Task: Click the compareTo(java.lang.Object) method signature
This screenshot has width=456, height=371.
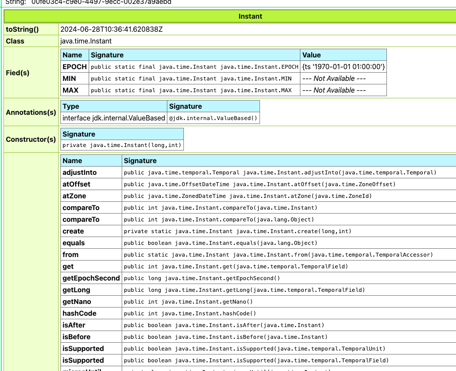Action: (219, 220)
